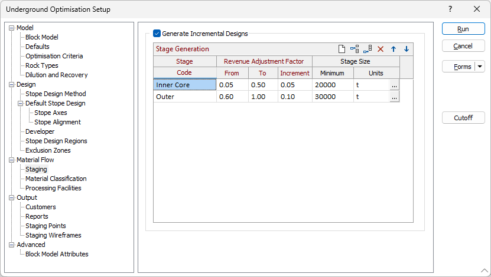Click the Units cell 't' for Outer
The image size is (491, 277).
(x=372, y=97)
